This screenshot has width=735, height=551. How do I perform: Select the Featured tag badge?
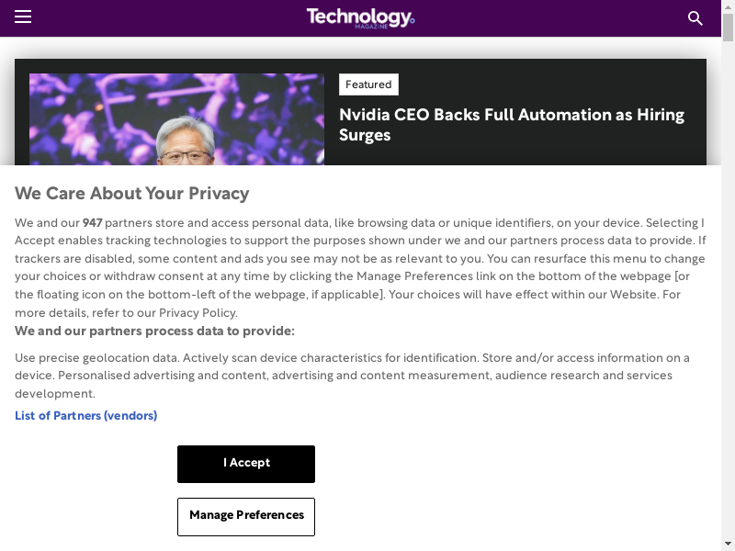pos(368,84)
